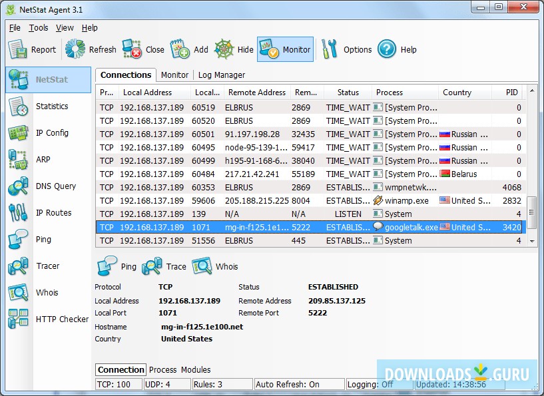Select the node-95-139 connection row
The height and width of the screenshot is (396, 544).
311,147
